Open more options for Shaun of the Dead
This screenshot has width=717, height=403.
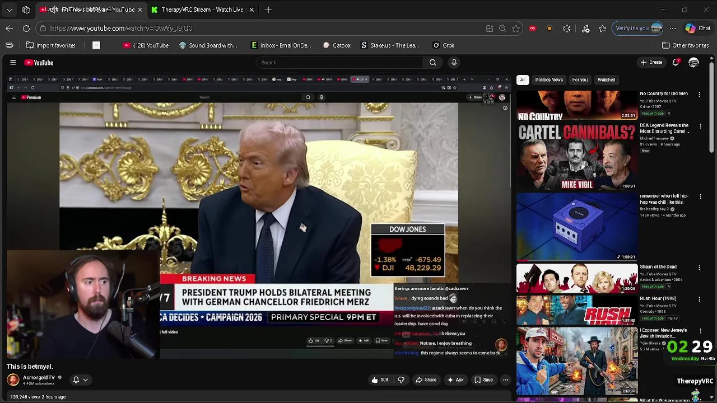click(699, 268)
